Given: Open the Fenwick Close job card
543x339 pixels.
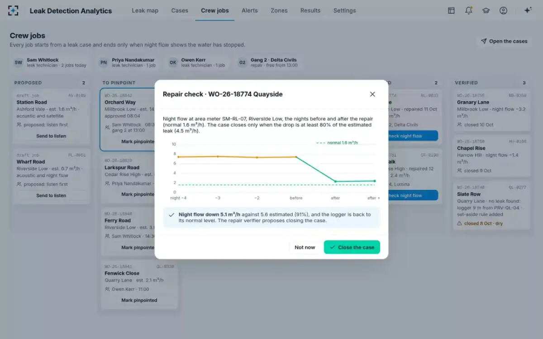Looking at the screenshot, I should click(x=139, y=285).
